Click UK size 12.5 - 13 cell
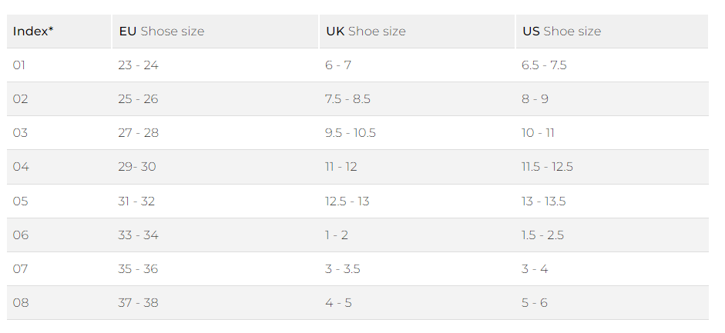This screenshot has width=725, height=333. [x=347, y=201]
